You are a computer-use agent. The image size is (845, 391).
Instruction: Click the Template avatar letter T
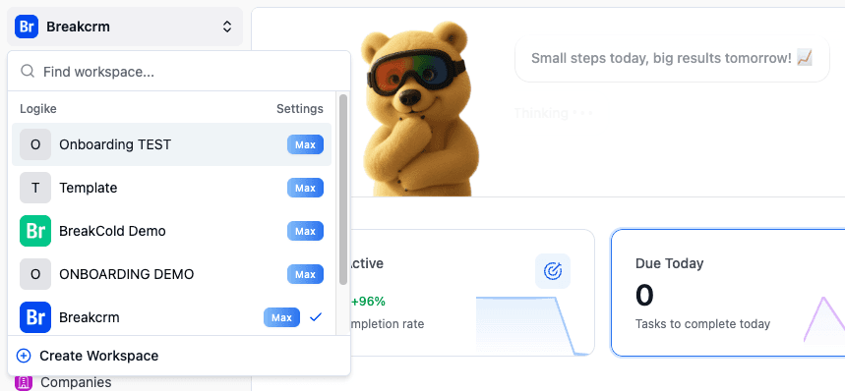click(35, 188)
